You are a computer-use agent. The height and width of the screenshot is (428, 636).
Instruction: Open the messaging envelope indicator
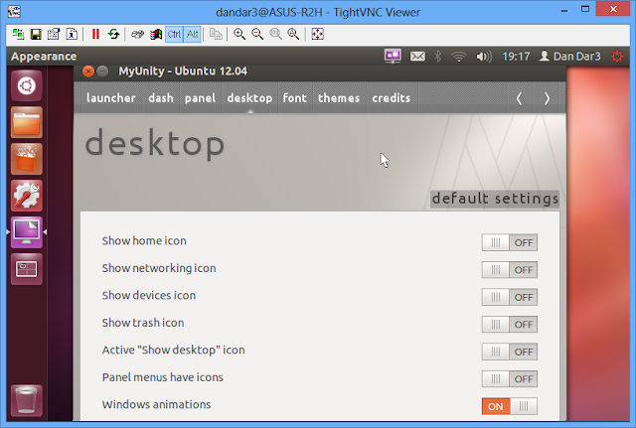point(417,56)
